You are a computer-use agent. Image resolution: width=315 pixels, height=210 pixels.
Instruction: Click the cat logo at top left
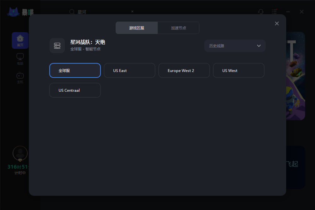(13, 12)
